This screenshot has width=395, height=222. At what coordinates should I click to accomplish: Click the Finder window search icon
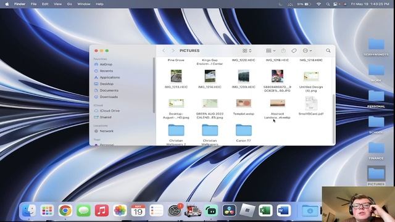(x=328, y=51)
